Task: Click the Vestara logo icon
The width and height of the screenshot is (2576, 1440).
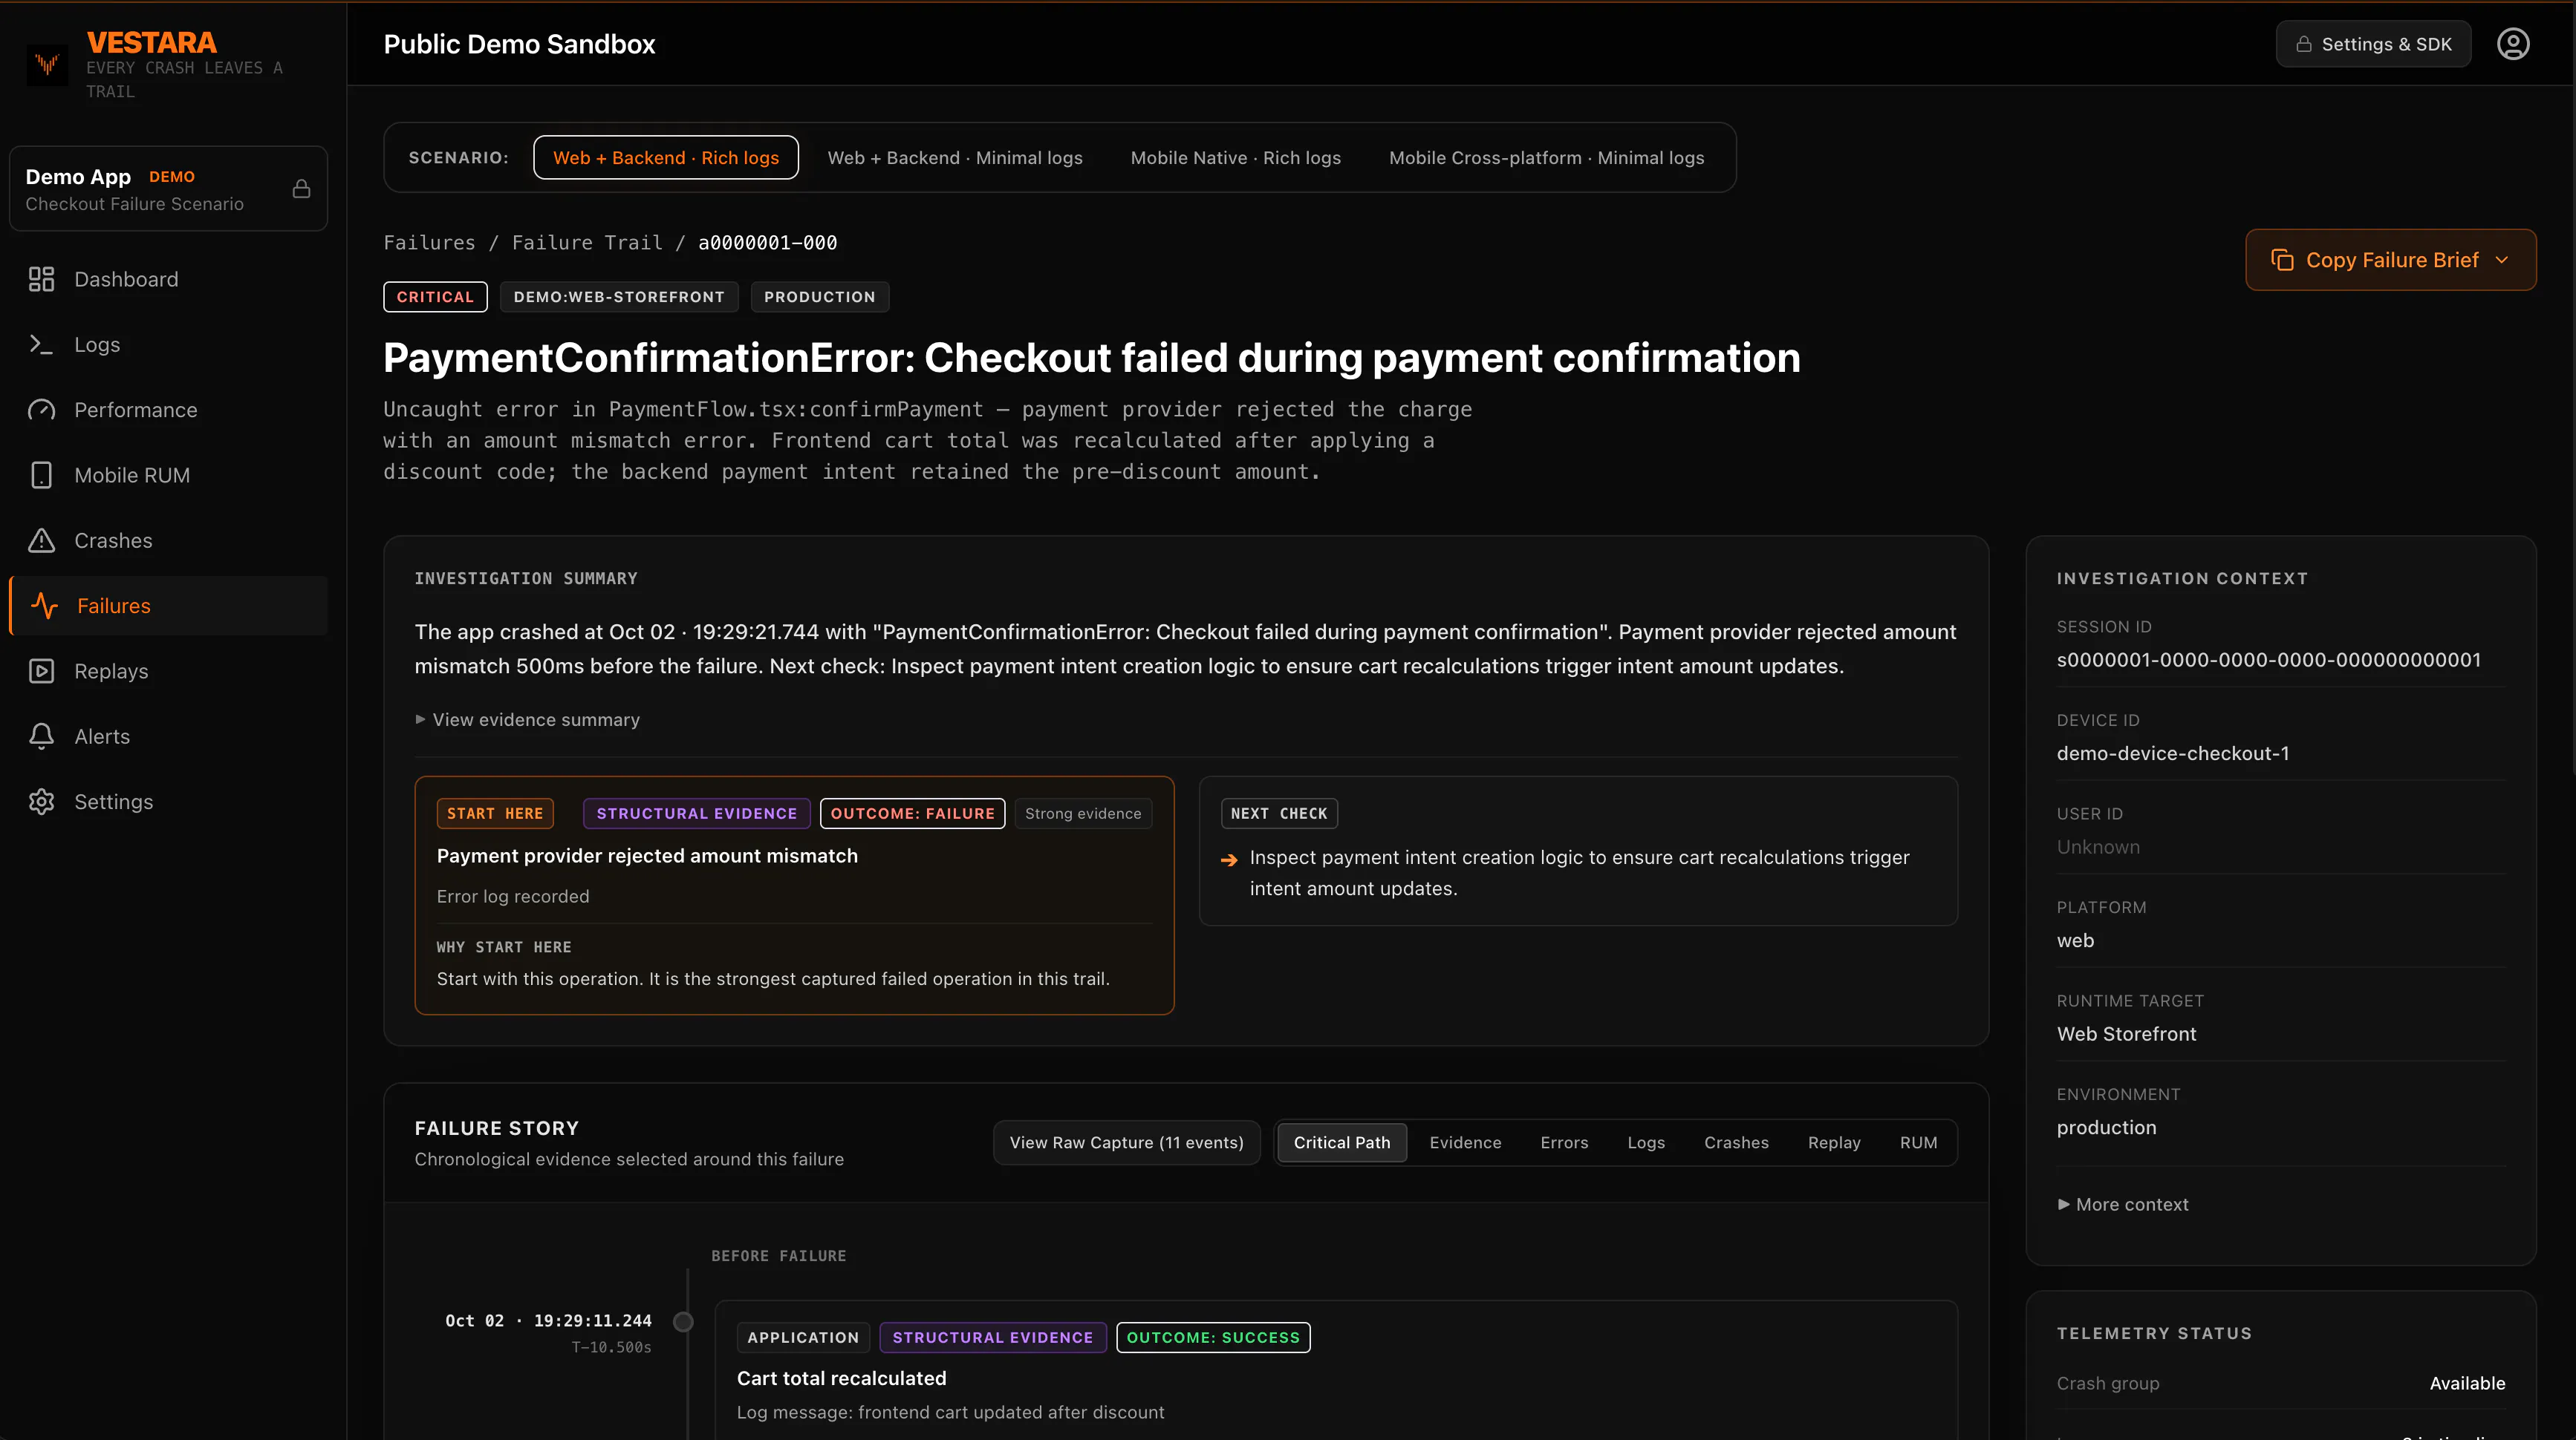Action: [47, 65]
